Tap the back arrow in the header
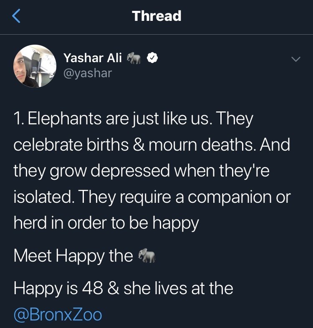Image resolution: width=313 pixels, height=328 pixels. tap(16, 16)
